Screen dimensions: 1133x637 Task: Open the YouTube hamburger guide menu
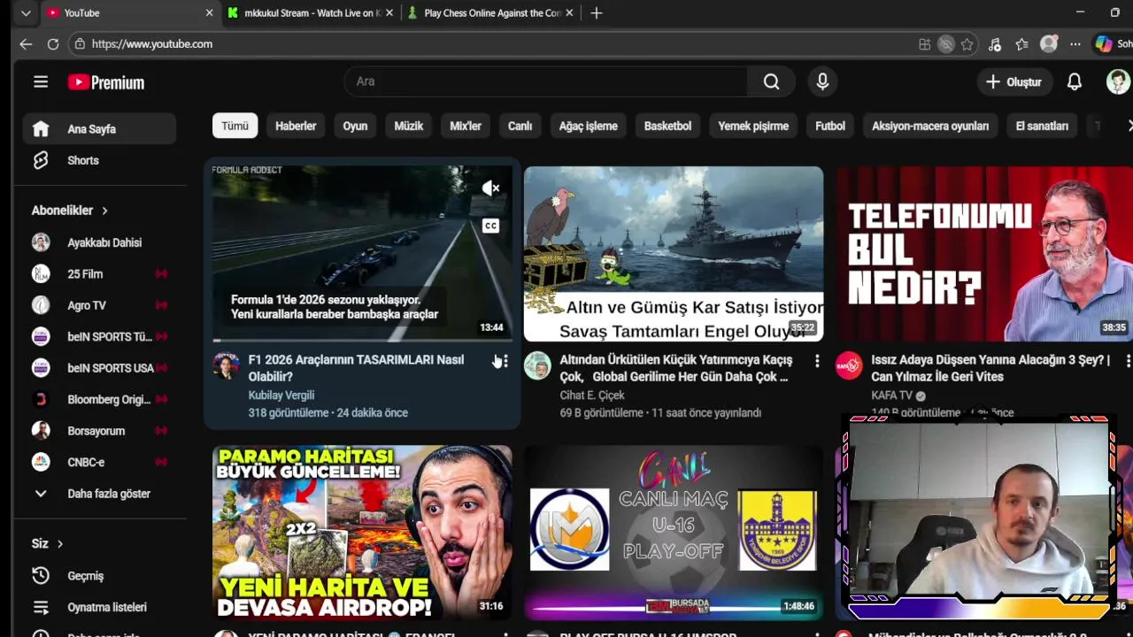(x=41, y=82)
